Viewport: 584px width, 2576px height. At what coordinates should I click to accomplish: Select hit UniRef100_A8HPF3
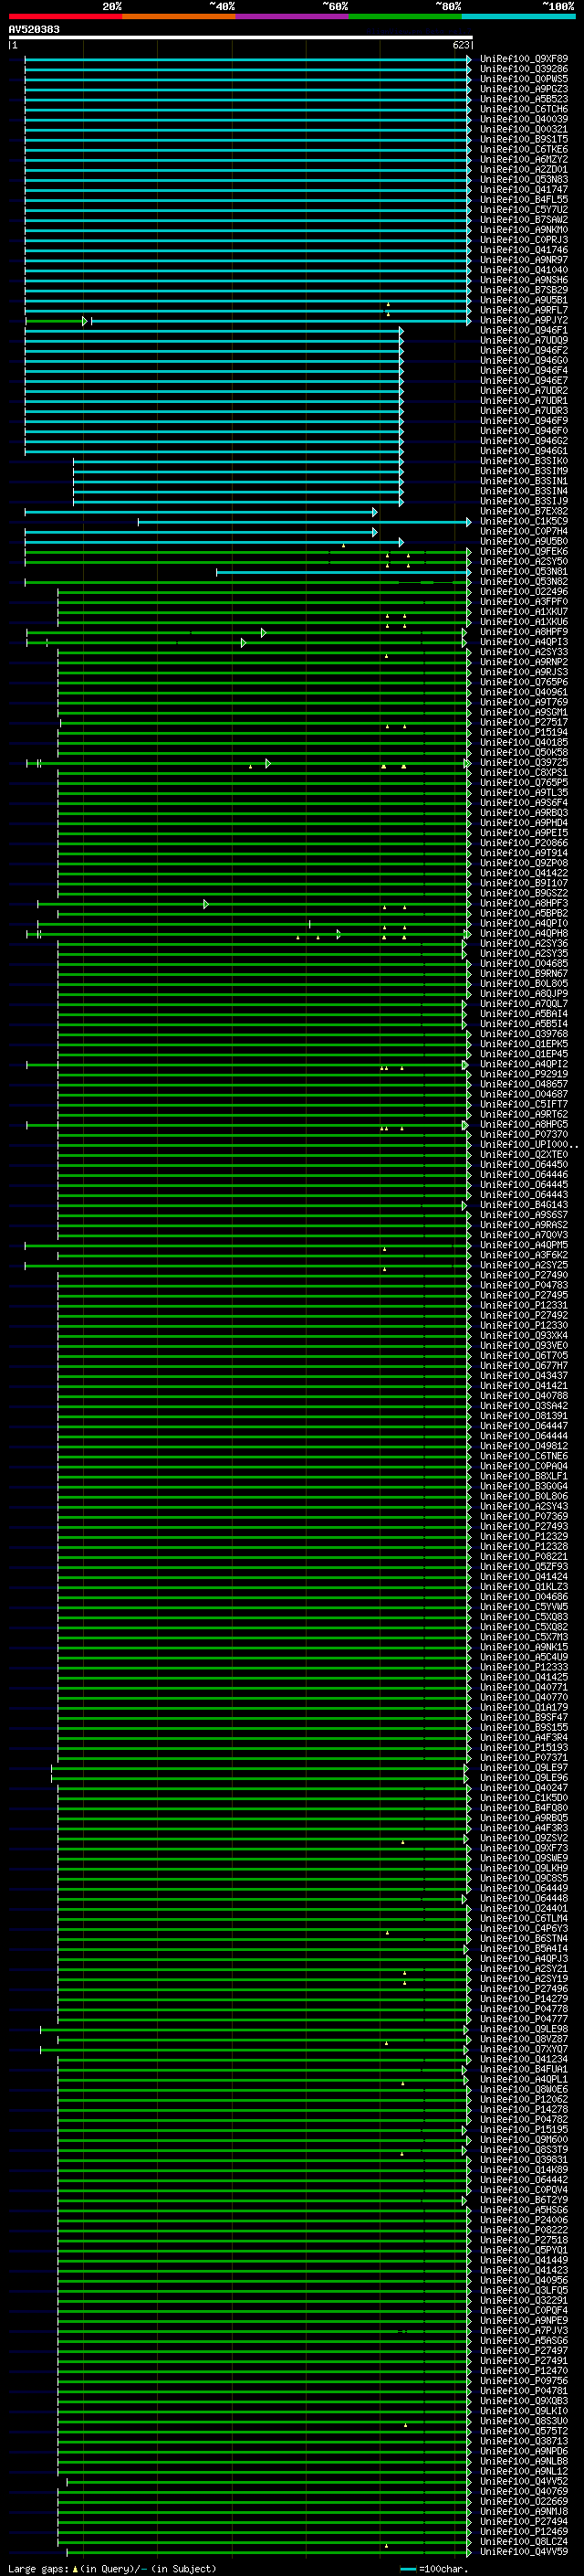(524, 903)
